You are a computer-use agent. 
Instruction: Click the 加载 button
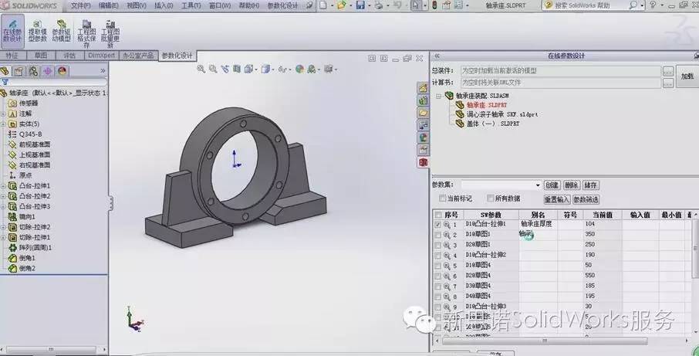[x=687, y=76]
